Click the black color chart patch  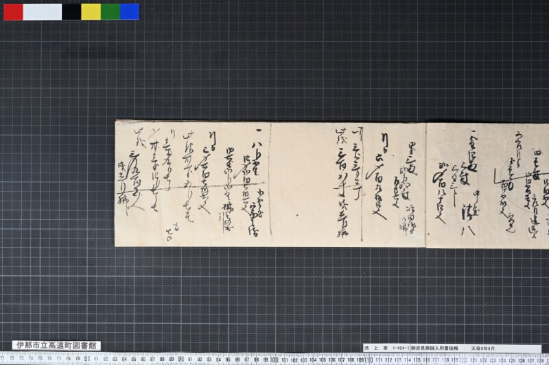(71, 12)
